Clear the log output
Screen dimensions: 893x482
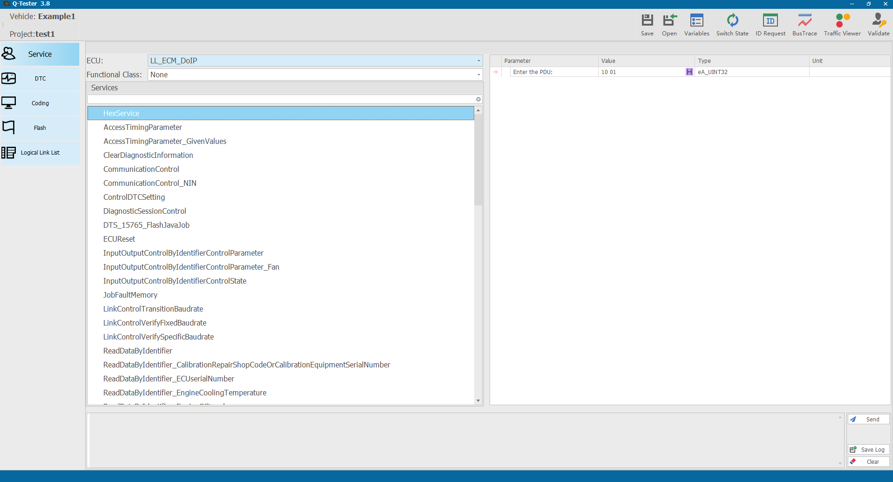(x=869, y=462)
